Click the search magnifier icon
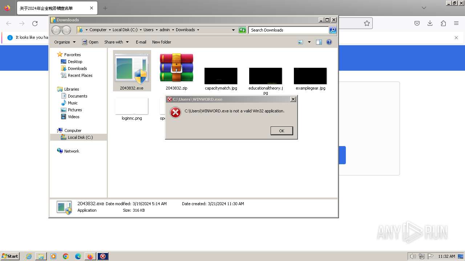The width and height of the screenshot is (465, 261). tap(333, 30)
